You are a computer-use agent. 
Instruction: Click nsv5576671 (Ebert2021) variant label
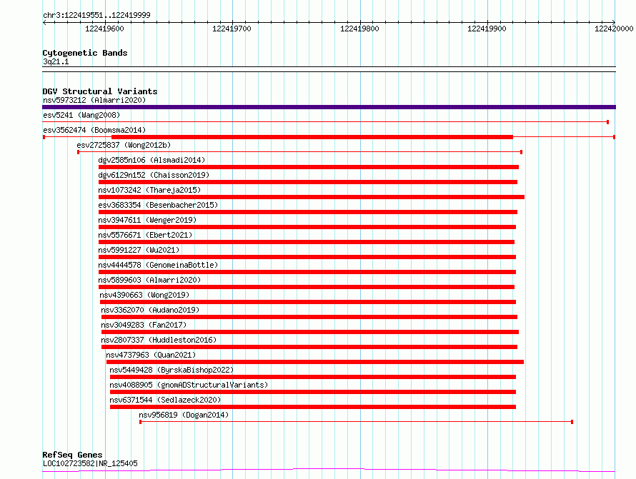(145, 235)
